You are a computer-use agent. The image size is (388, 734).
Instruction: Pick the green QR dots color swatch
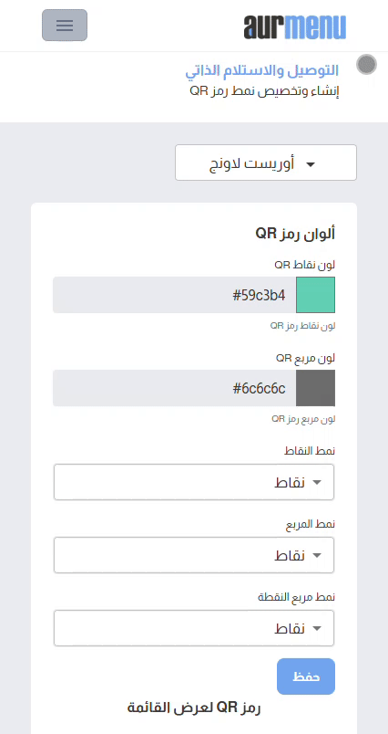pos(316,295)
